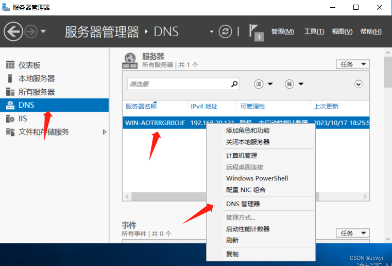Image resolution: width=392 pixels, height=266 pixels.
Task: Open the 管理(M) menu
Action: coord(283,31)
